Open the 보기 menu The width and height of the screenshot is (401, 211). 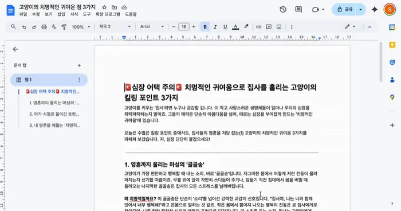[49, 14]
